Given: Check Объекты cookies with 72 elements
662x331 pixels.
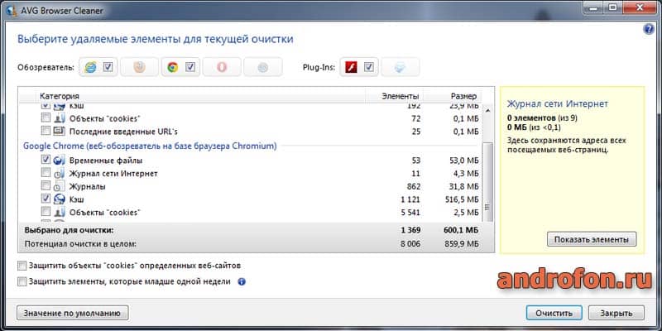Looking at the screenshot, I should coord(46,118).
